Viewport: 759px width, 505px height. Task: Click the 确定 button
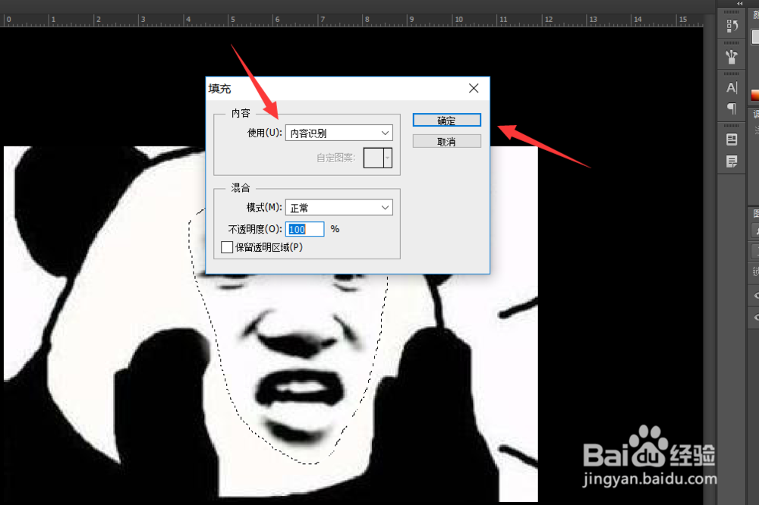pos(447,120)
